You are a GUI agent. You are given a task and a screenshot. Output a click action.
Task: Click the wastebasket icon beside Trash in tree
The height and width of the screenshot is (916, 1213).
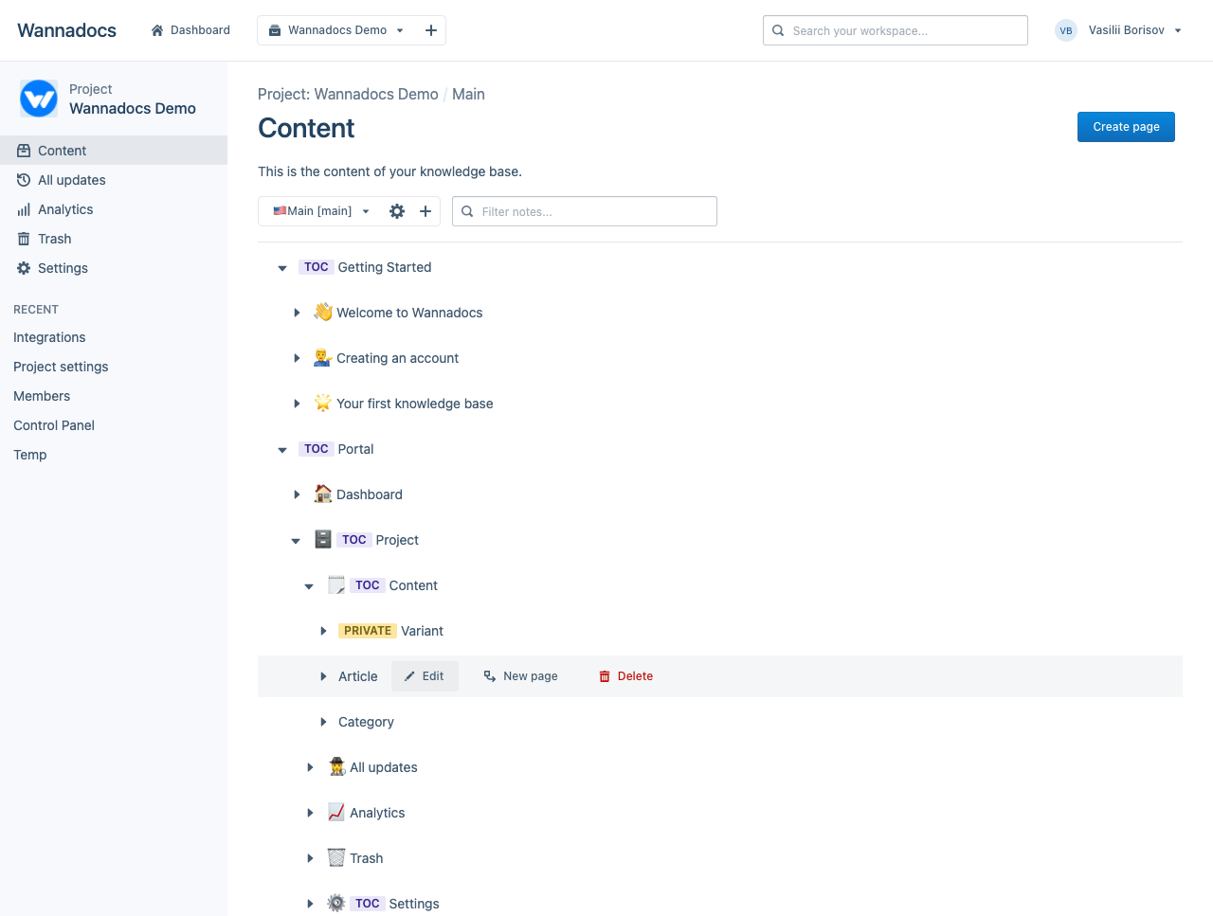point(336,857)
